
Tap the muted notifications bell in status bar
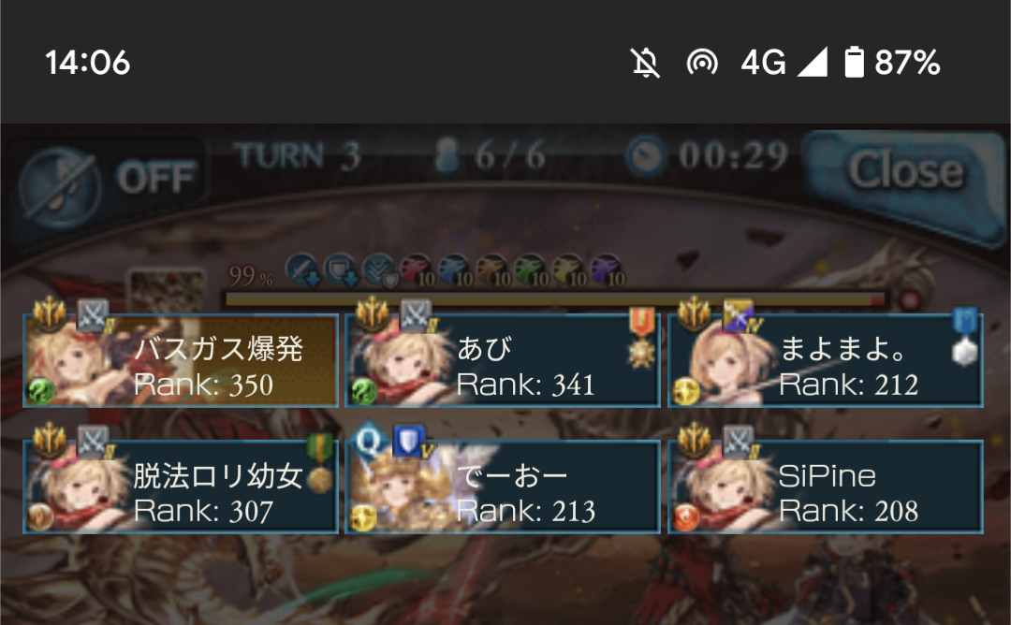pyautogui.click(x=645, y=63)
